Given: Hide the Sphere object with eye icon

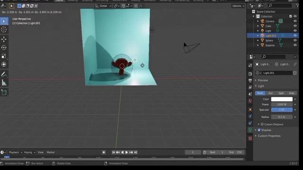Looking at the screenshot, I should point(295,40).
